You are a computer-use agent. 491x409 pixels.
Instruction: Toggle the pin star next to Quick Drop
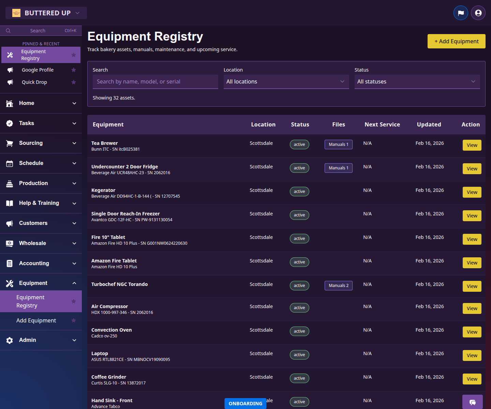point(74,82)
